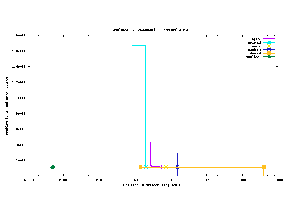The height and width of the screenshot is (212, 283).
Task: Click the 0.0001 x-axis tick label
Action: pyautogui.click(x=28, y=179)
